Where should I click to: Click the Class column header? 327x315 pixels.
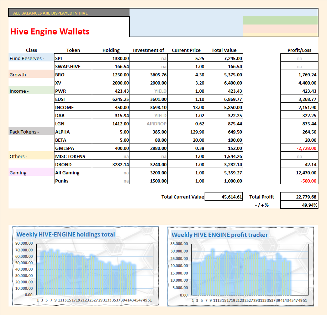pos(31,50)
